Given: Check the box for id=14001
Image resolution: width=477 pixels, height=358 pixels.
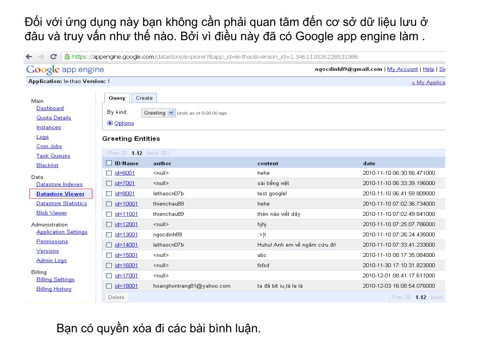Looking at the screenshot, I should tap(109, 245).
